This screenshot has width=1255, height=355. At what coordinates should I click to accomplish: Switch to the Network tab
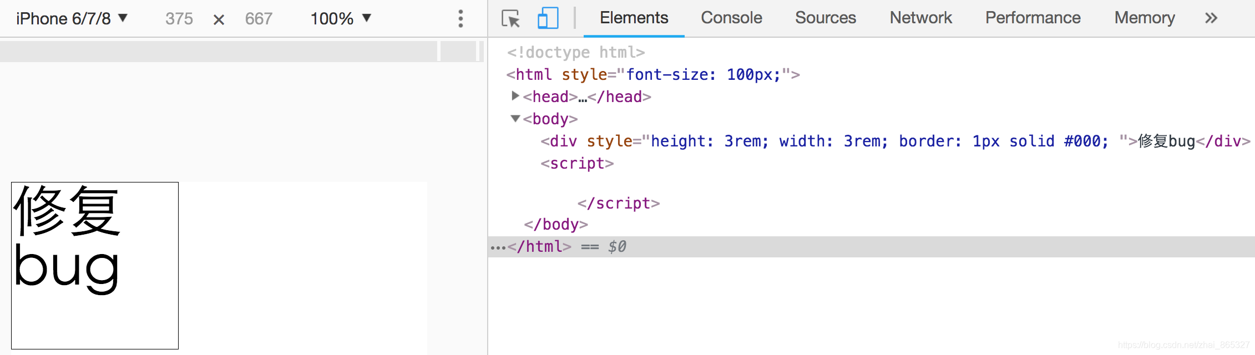(920, 18)
